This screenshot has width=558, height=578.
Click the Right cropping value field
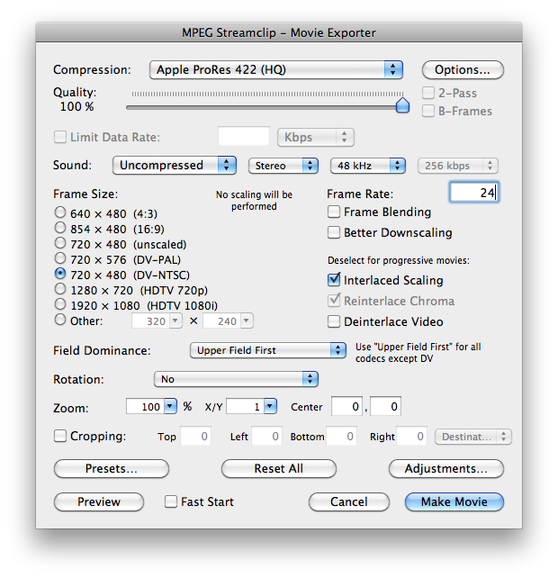point(411,436)
